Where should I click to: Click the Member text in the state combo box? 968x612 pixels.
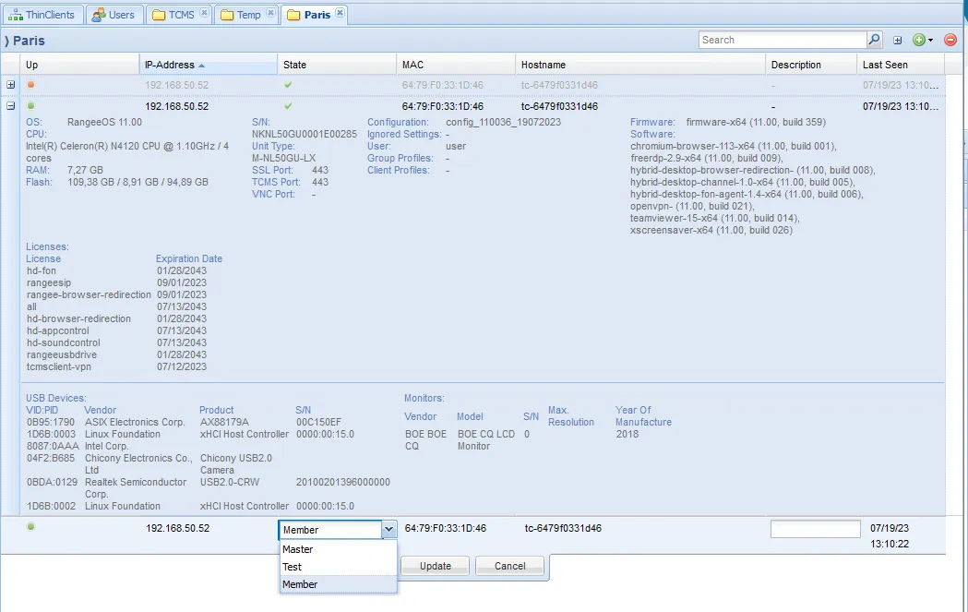click(x=301, y=530)
